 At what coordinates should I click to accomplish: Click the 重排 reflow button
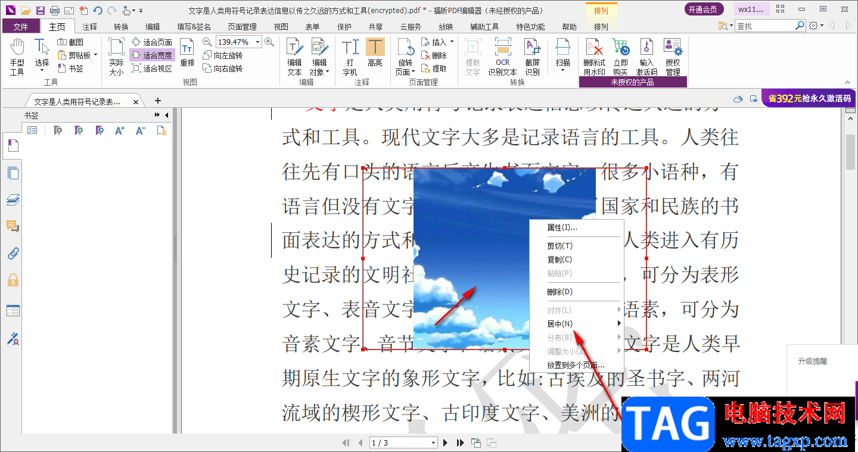tap(187, 54)
